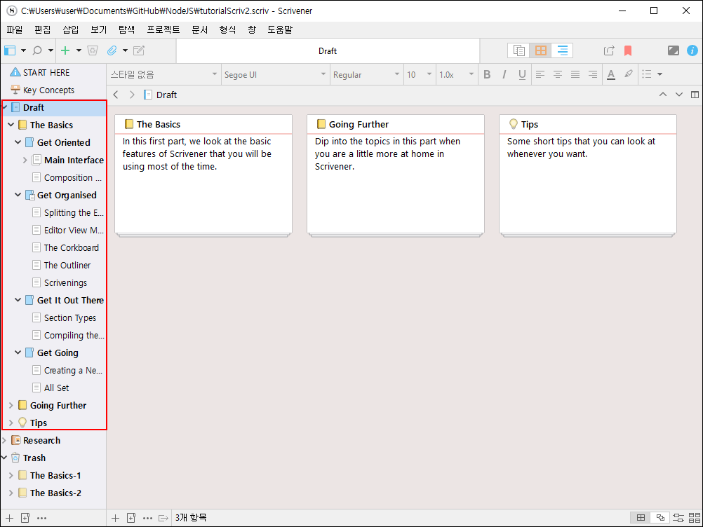Open the 보기 menu
Screen dimensions: 703x527
(99, 29)
